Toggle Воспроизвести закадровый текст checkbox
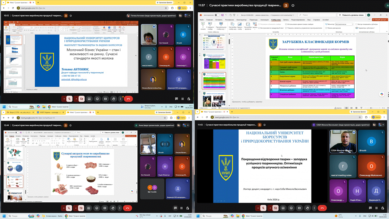Viewport: 389px width, 219px height. [x=271, y=28]
